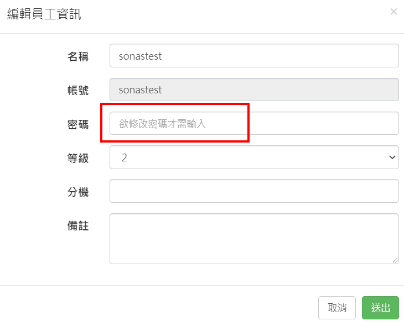Screen dimensions: 404x326
Task: Click the chevron arrow on 等級 select
Action: pyautogui.click(x=392, y=157)
